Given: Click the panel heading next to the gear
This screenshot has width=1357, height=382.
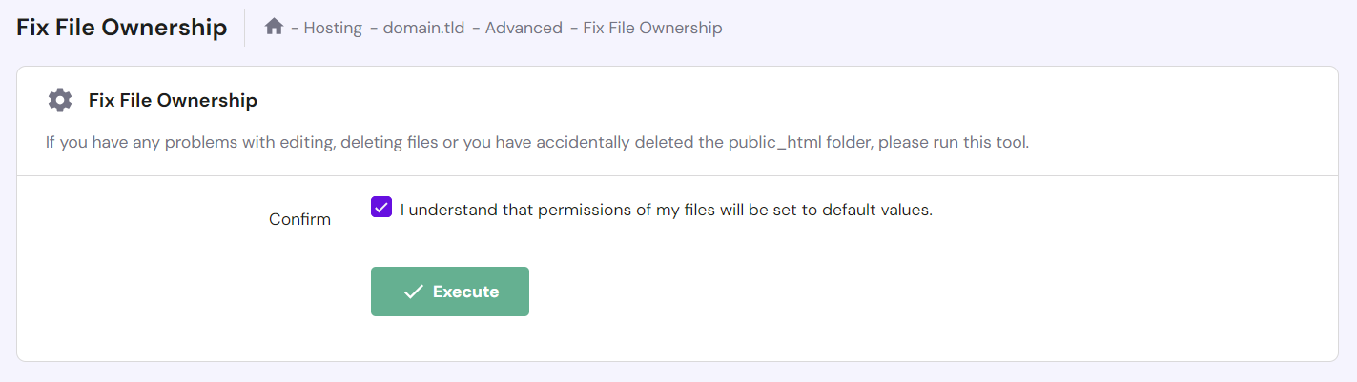Looking at the screenshot, I should (x=173, y=100).
